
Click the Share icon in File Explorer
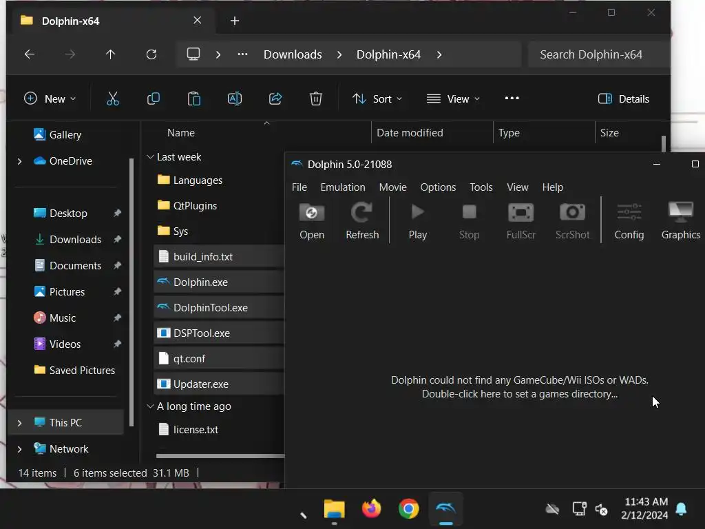[x=275, y=98]
